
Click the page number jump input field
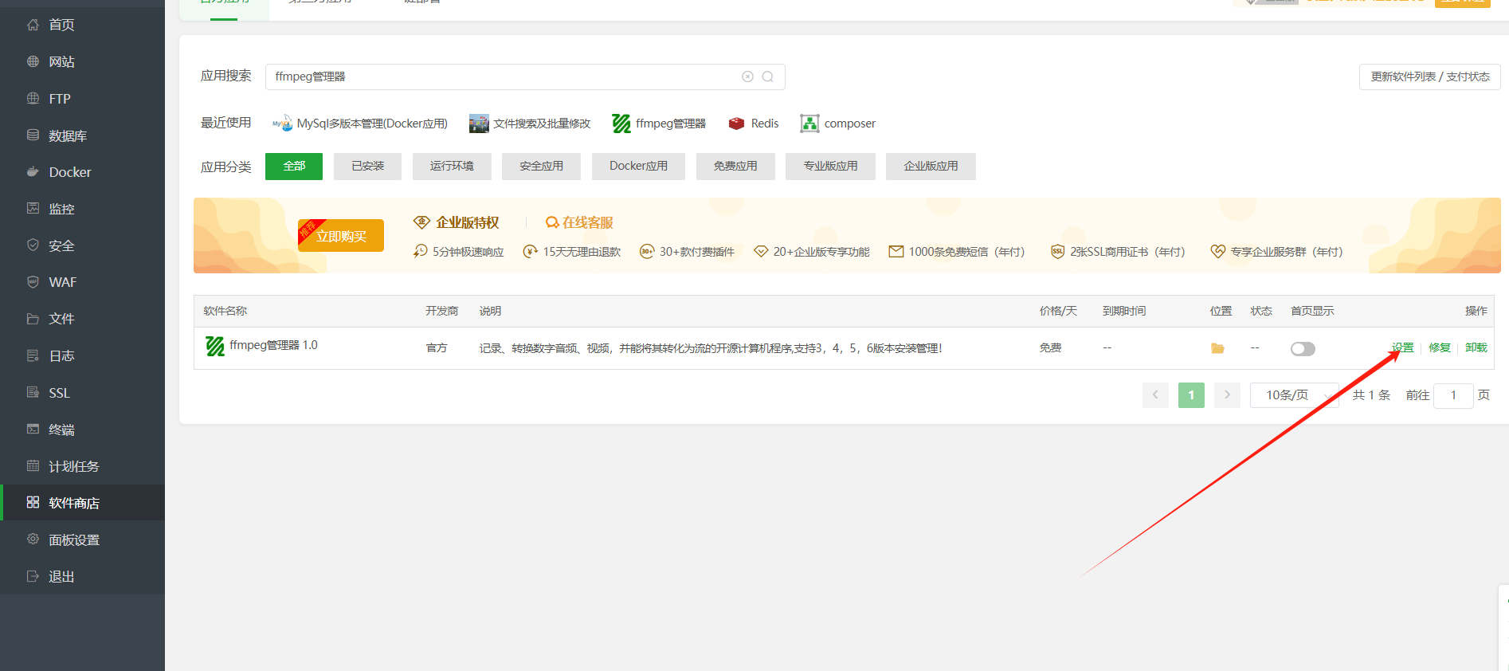[x=1452, y=395]
